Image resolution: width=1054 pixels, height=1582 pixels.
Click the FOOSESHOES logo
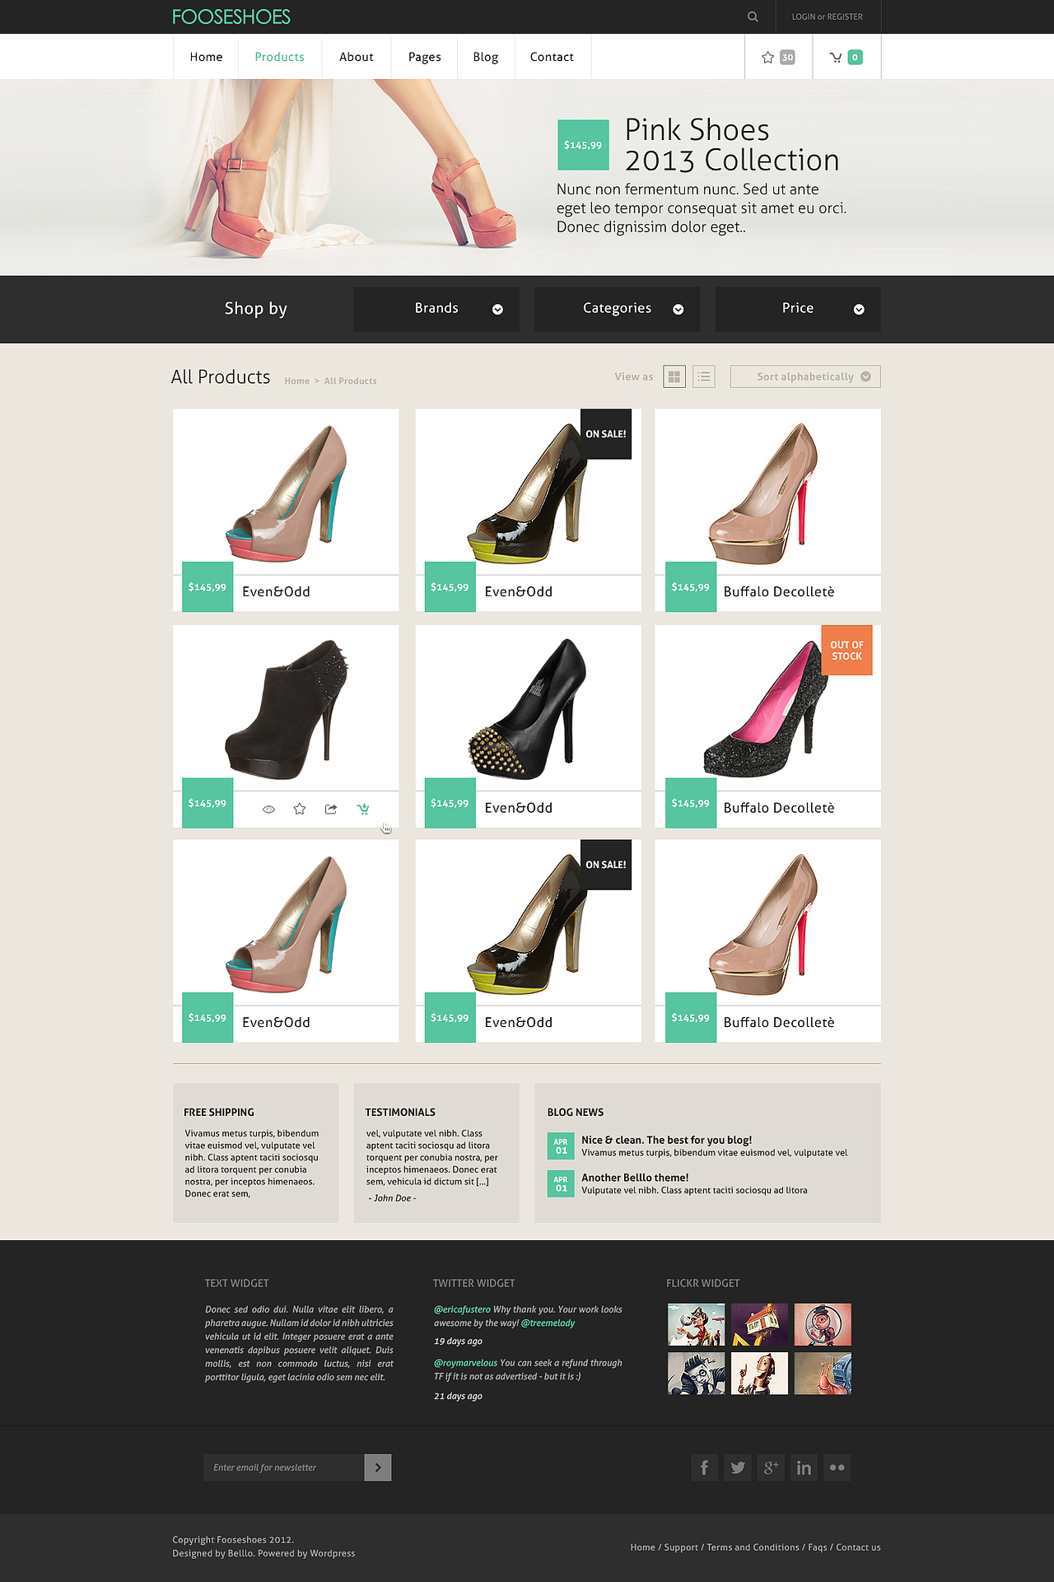231,16
